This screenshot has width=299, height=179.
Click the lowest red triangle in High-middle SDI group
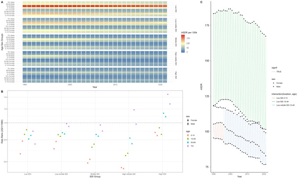(x=124, y=168)
